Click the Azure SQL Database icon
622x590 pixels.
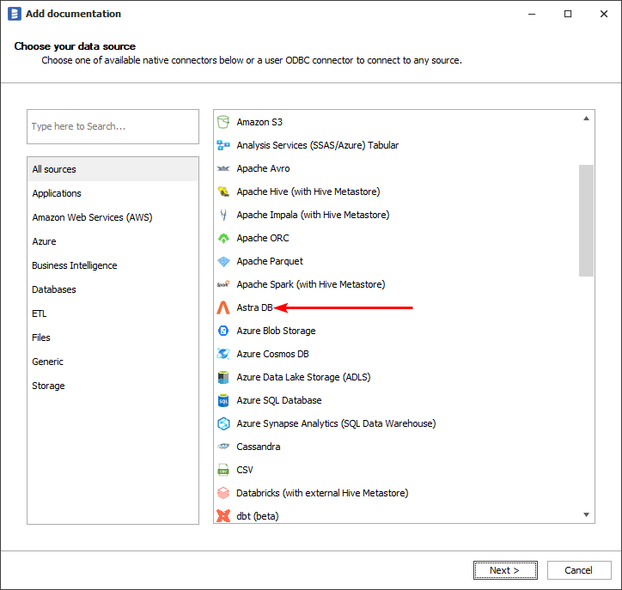[x=223, y=400]
